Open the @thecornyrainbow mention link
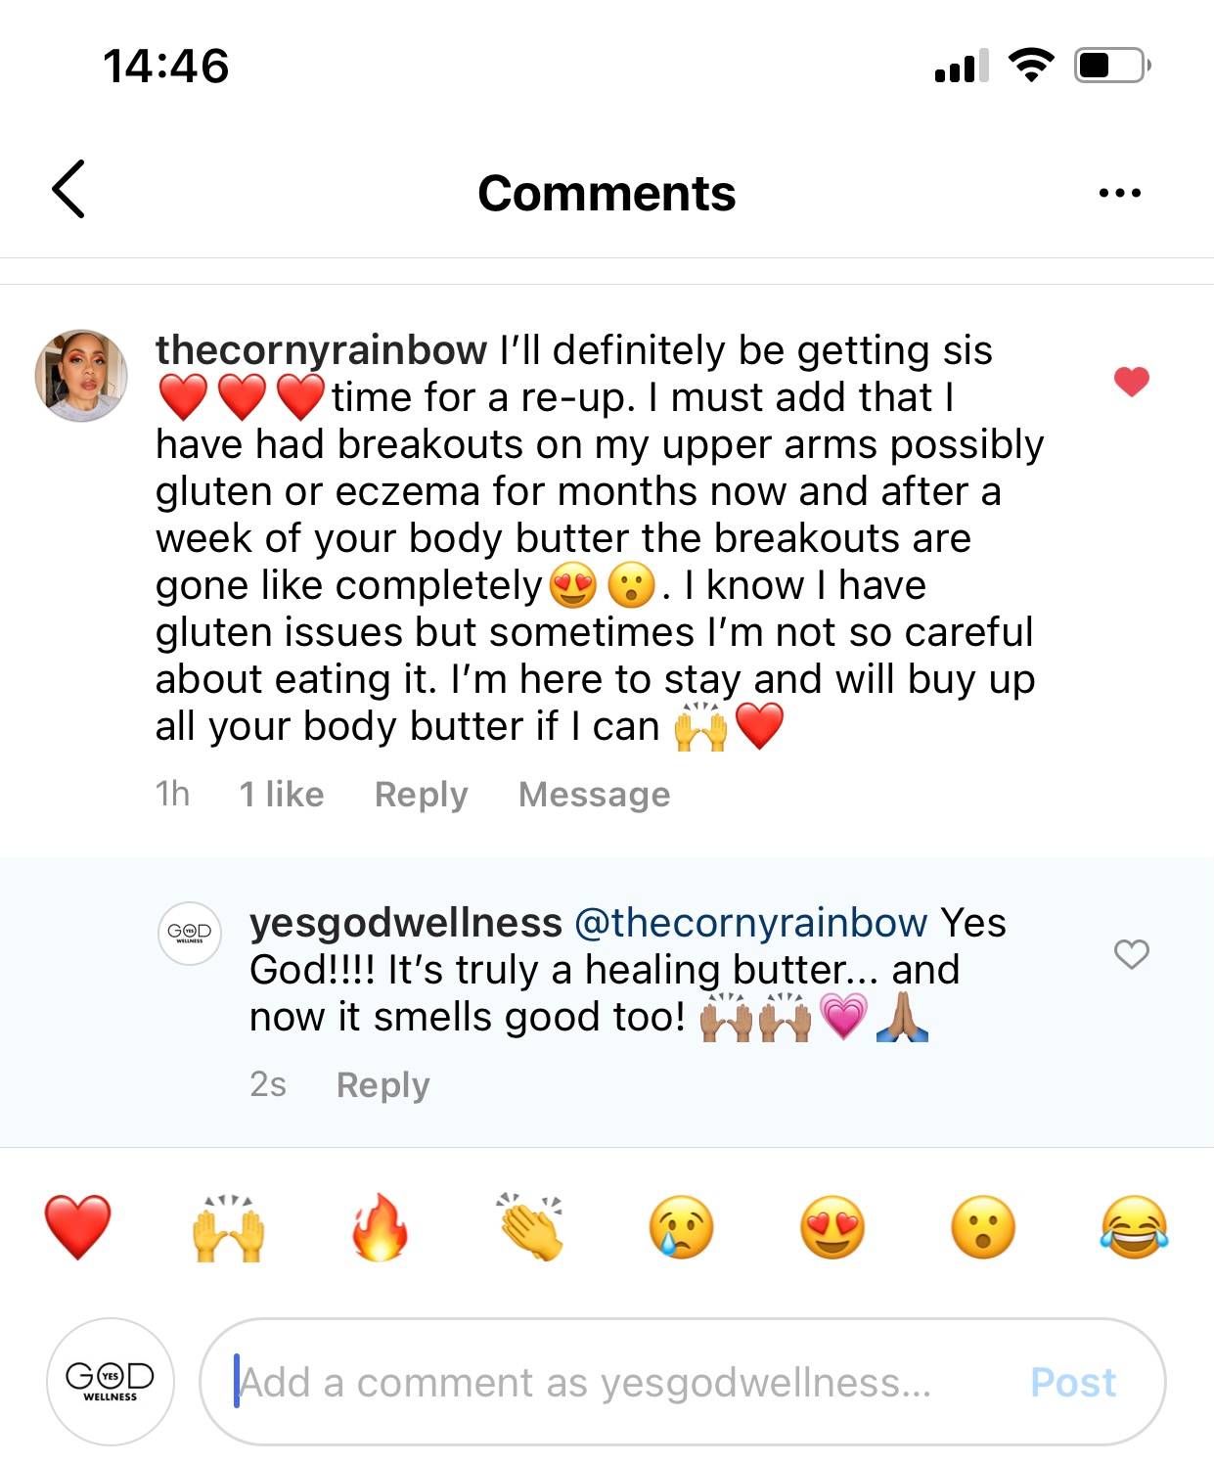Screen dimensions: 1214x1464 coord(750,923)
